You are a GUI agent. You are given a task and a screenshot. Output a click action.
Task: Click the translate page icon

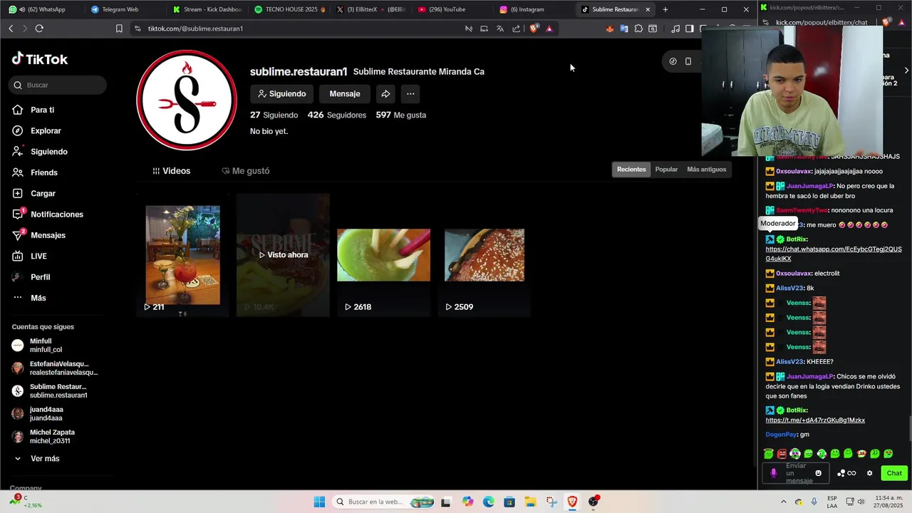500,28
